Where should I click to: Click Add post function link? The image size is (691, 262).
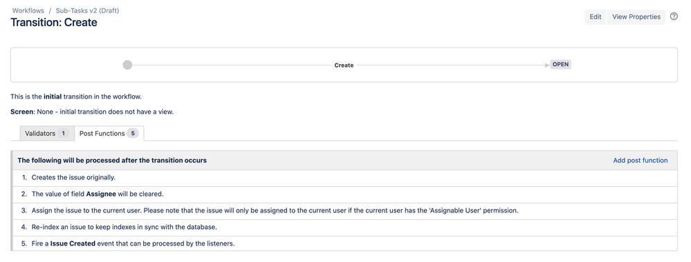tap(641, 161)
